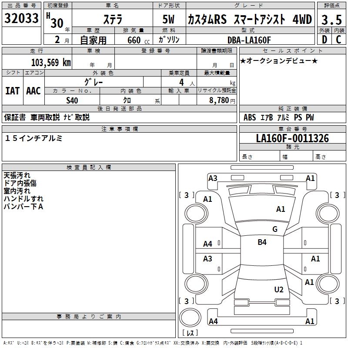
Task: Select the exterior color グレー
Action: pyautogui.click(x=94, y=82)
